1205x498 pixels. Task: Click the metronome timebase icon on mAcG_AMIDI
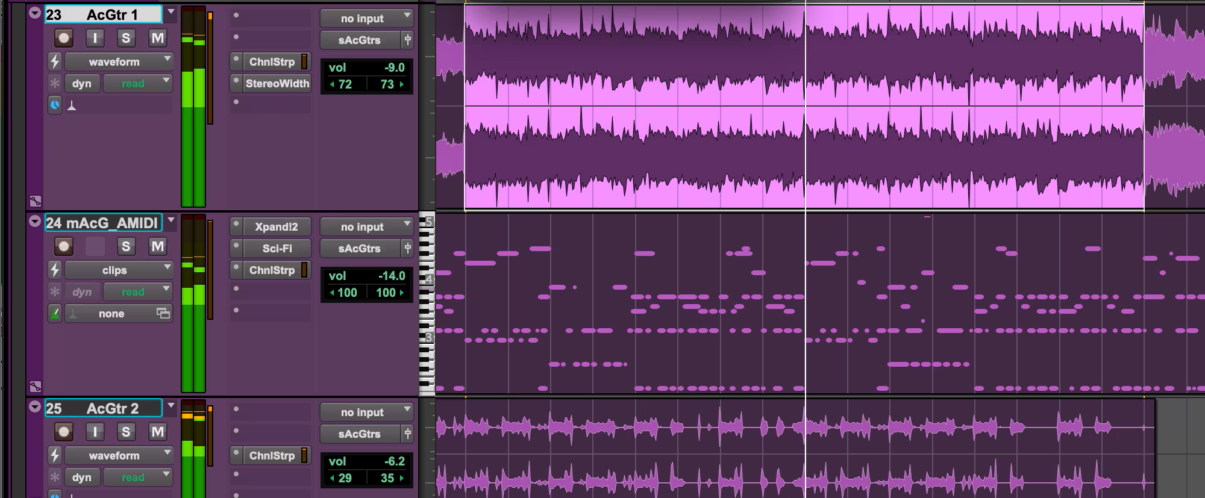coord(55,314)
